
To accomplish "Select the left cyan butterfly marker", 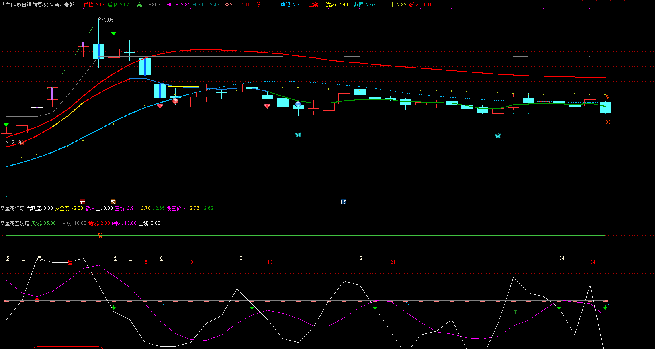I will [x=298, y=135].
